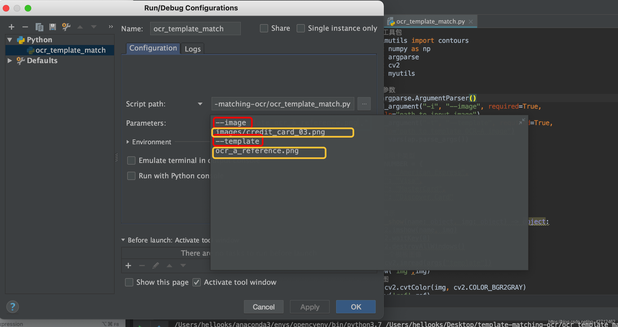
Task: Move the configuration up in the list
Action: (80, 27)
